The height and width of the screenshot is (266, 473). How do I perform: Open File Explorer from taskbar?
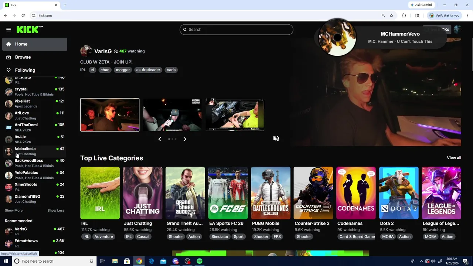pos(115,261)
